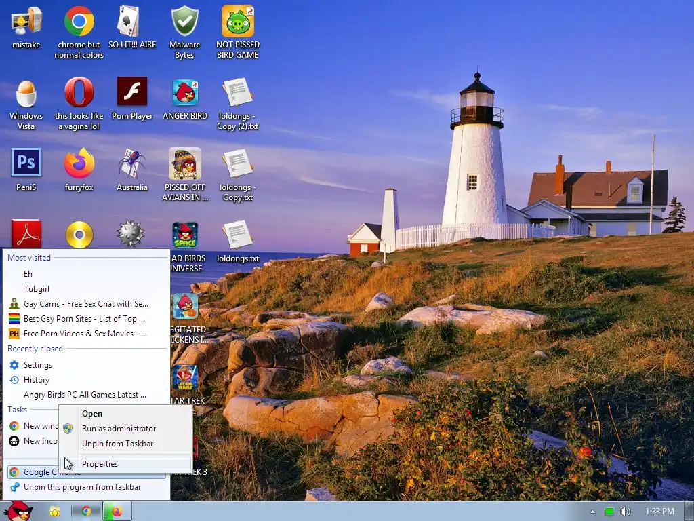Screen dimensions: 694x521
Task: Click the red Opera 'O' desktop icon
Action: pos(79,92)
